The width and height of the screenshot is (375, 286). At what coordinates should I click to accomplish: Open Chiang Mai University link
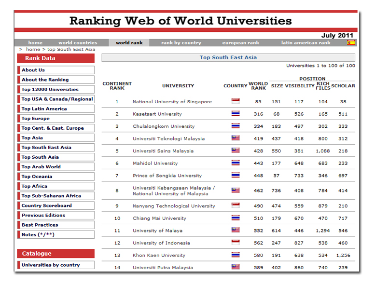[159, 218]
